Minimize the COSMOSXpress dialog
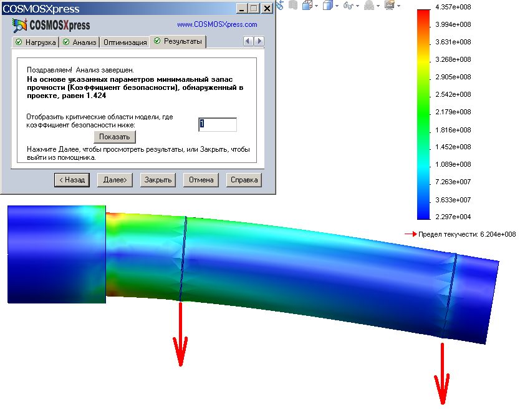This screenshot has width=520, height=409. click(242, 8)
